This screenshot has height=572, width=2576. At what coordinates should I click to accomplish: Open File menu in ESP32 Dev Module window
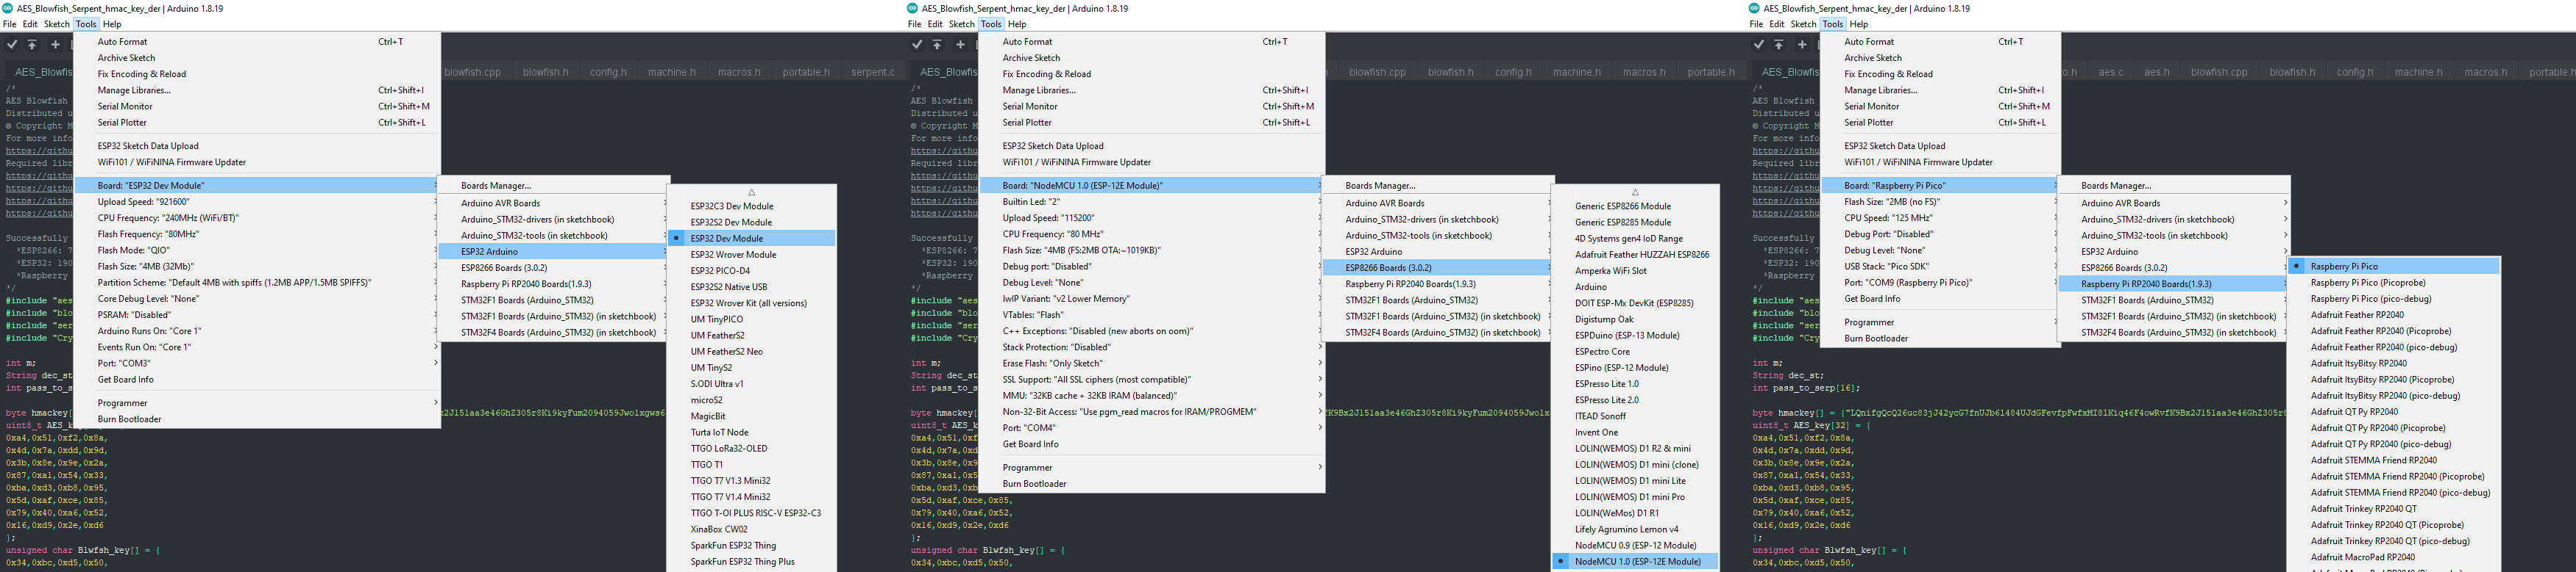(9, 24)
